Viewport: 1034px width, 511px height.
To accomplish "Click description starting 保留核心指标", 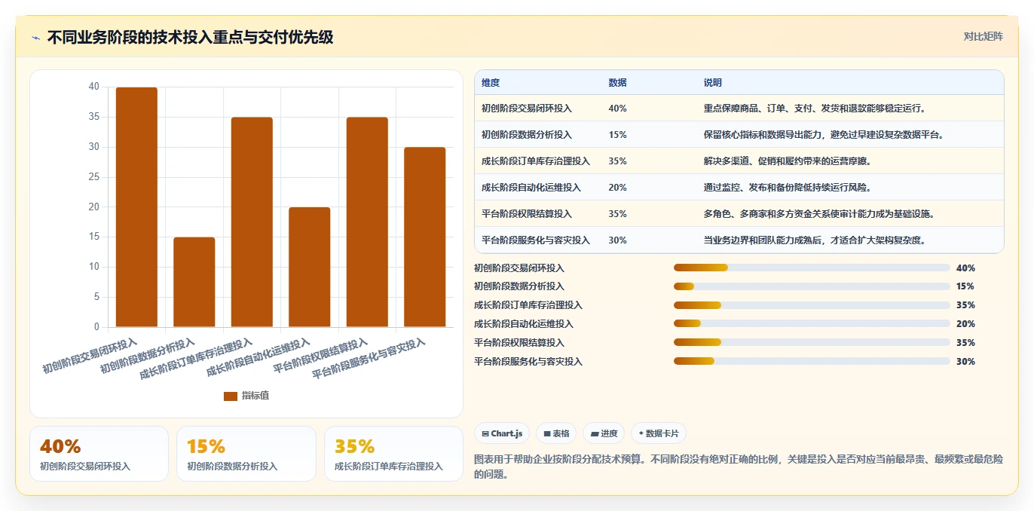I will tap(824, 135).
